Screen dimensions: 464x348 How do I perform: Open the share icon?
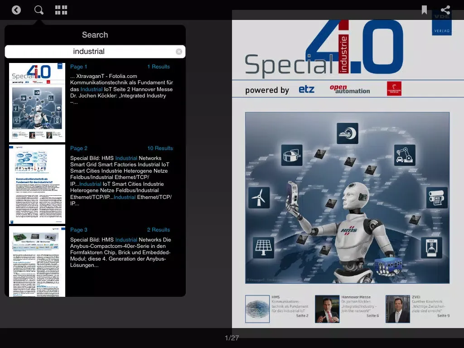pyautogui.click(x=445, y=10)
